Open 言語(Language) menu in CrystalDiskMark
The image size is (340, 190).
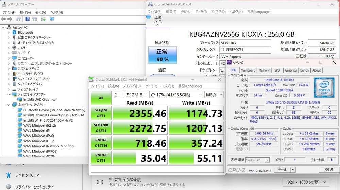tap(190, 86)
